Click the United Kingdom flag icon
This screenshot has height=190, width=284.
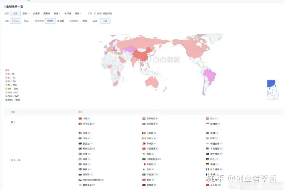tap(207, 133)
